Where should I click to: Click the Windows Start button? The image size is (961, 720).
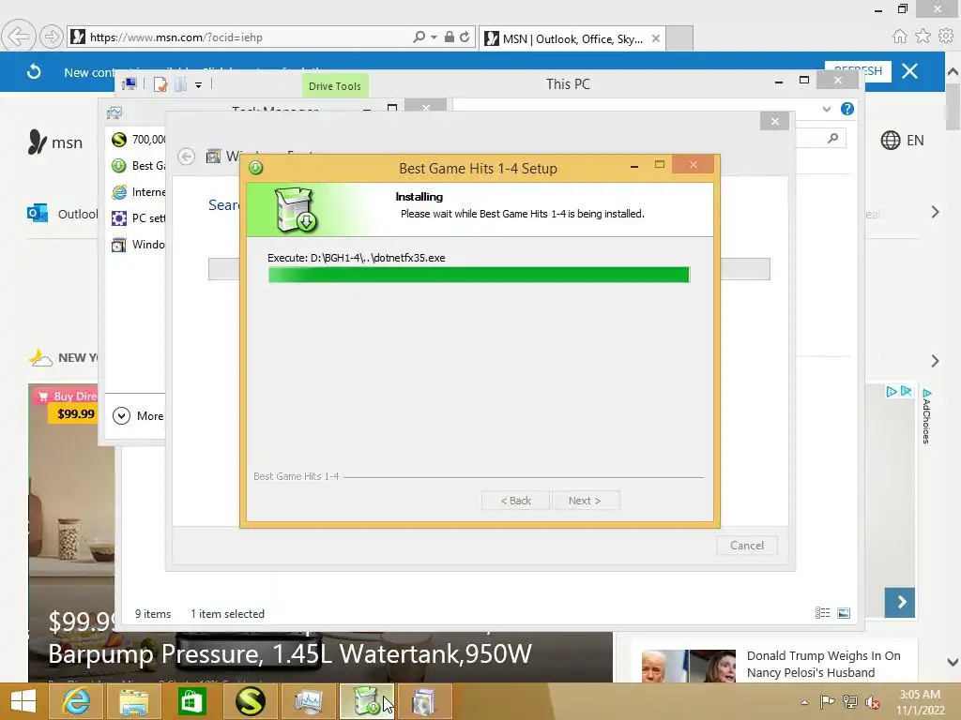(23, 701)
